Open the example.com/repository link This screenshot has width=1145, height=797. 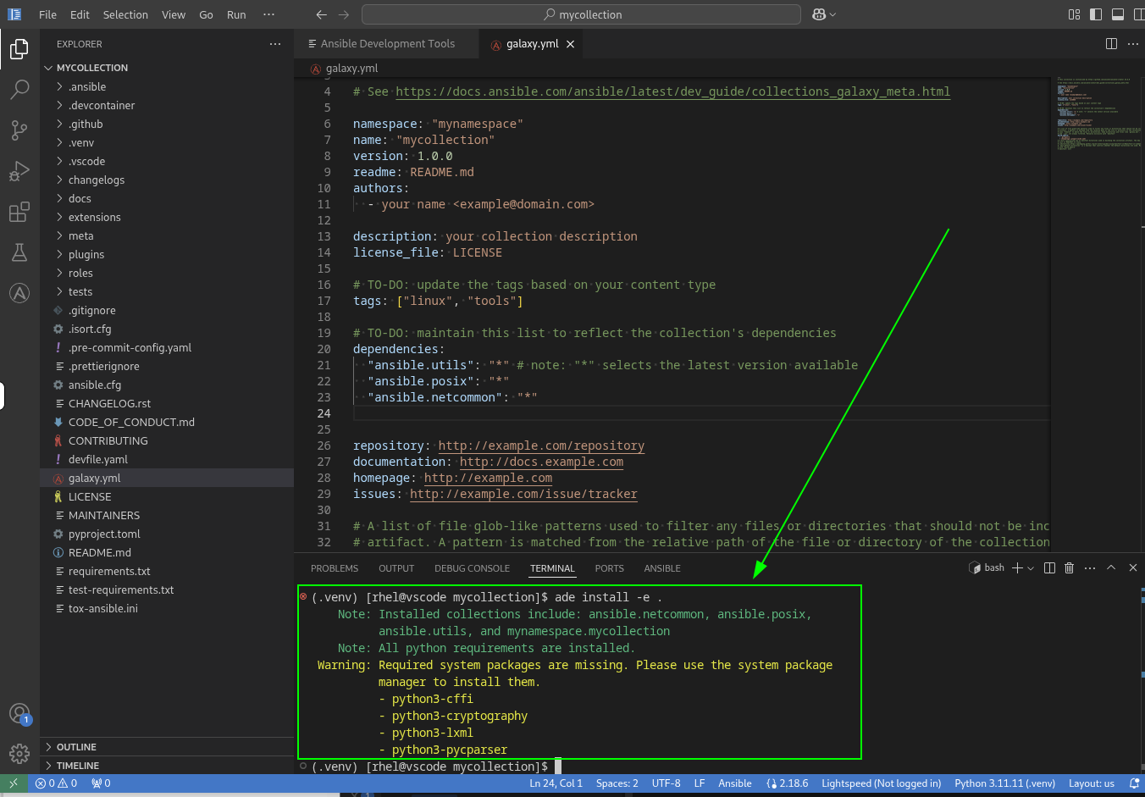click(541, 446)
